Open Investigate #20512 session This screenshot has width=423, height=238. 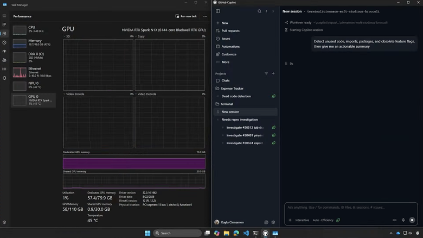coord(245,128)
